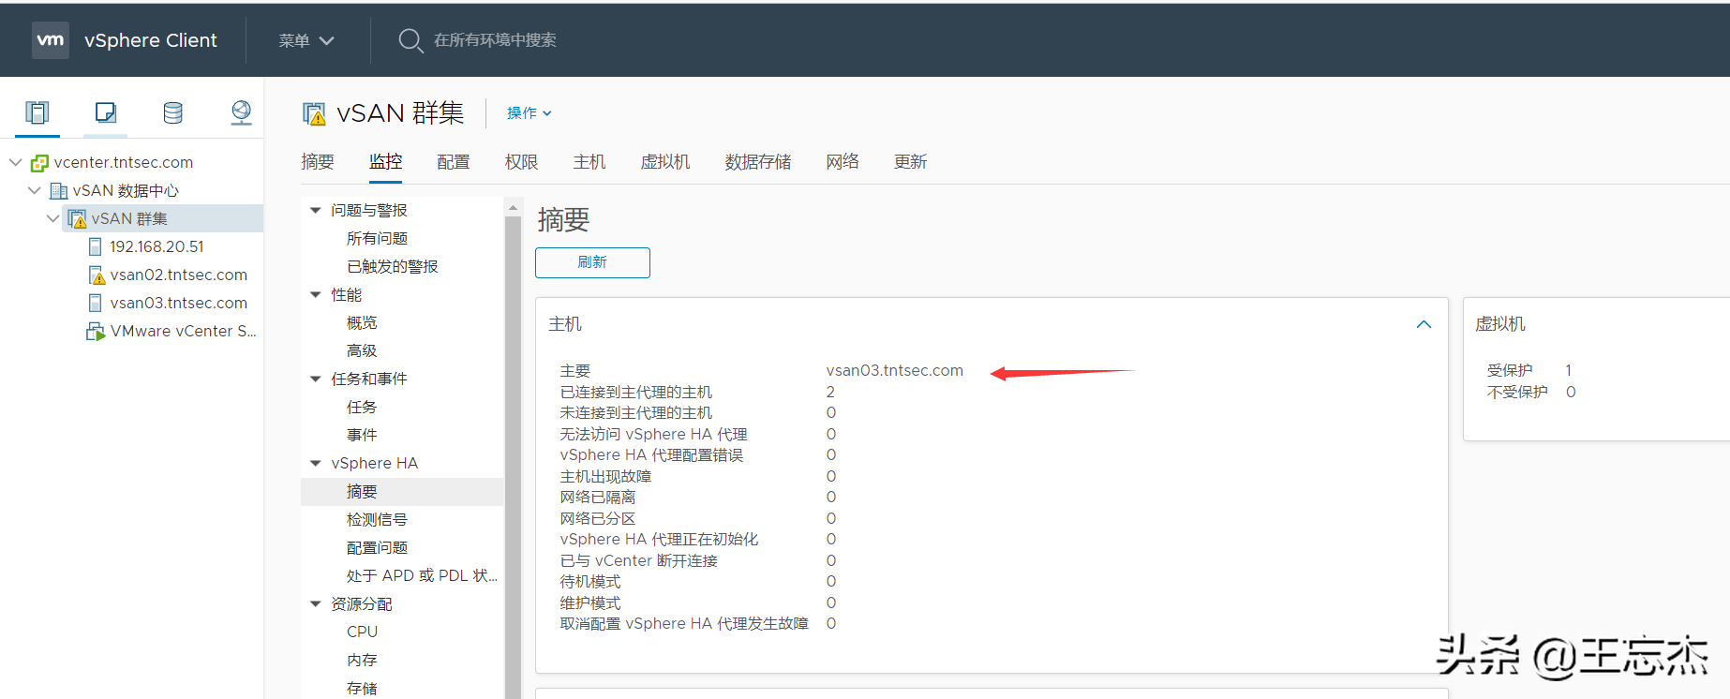The height and width of the screenshot is (699, 1730).
Task: Click the search magnifier icon
Action: (x=410, y=40)
